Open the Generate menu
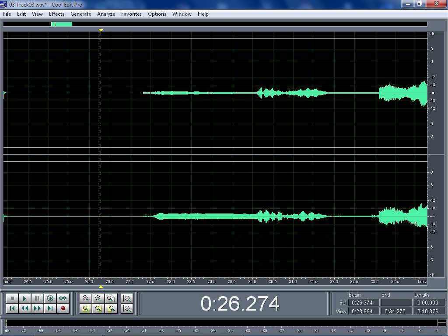The image size is (448, 336). (80, 14)
